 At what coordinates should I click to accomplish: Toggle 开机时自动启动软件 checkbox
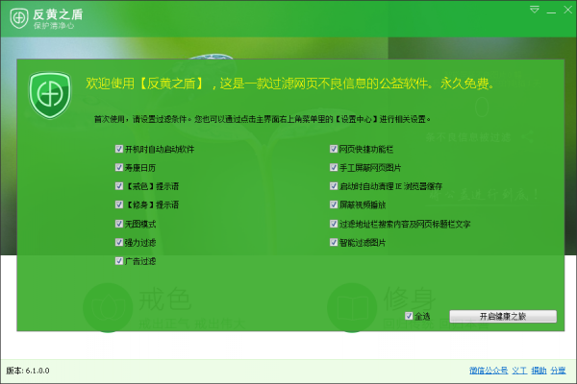coord(119,149)
